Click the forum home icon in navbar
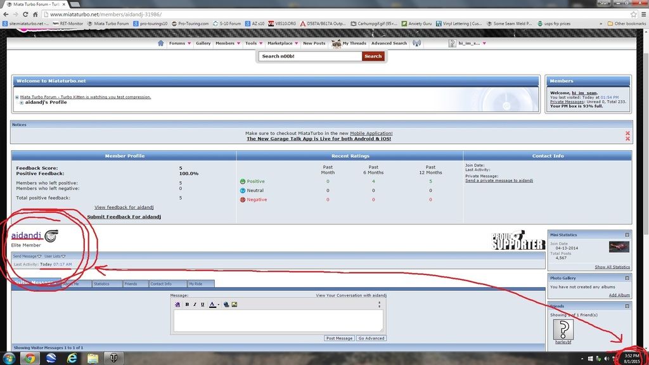This screenshot has width=649, height=365. [x=160, y=43]
